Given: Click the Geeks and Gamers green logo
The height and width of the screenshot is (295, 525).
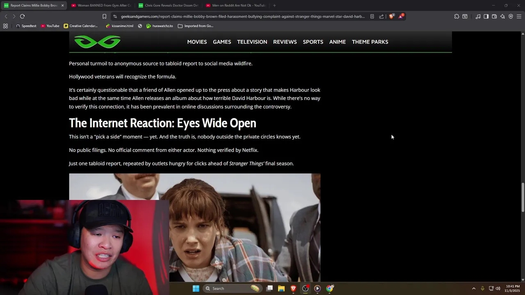Looking at the screenshot, I should [x=97, y=42].
